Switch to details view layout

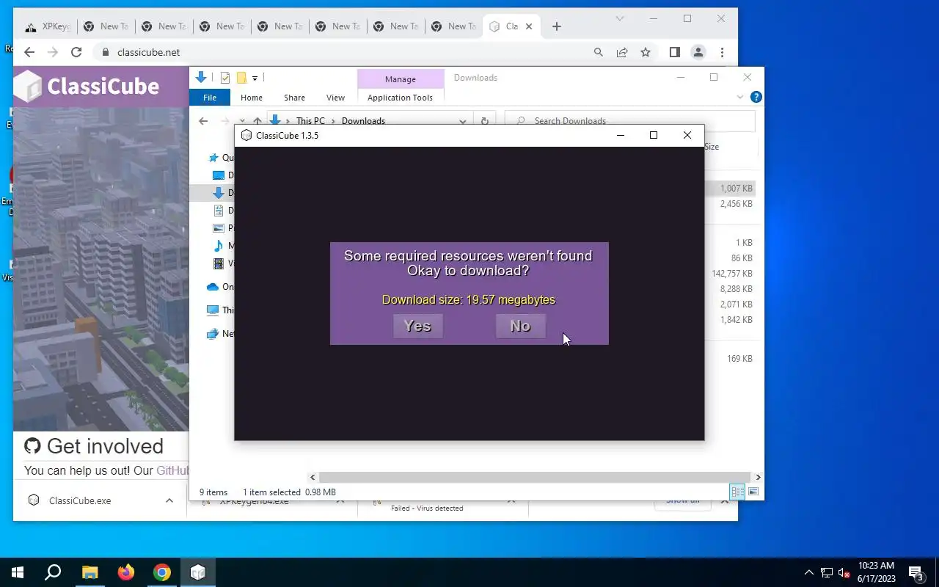click(x=737, y=492)
